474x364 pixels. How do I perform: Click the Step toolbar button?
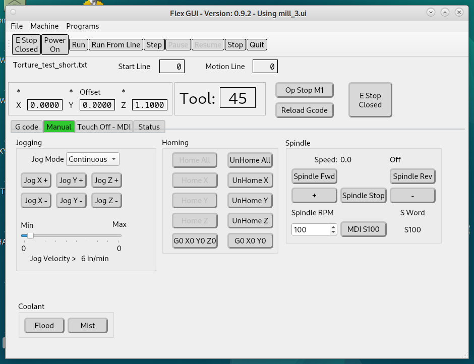[x=154, y=45]
